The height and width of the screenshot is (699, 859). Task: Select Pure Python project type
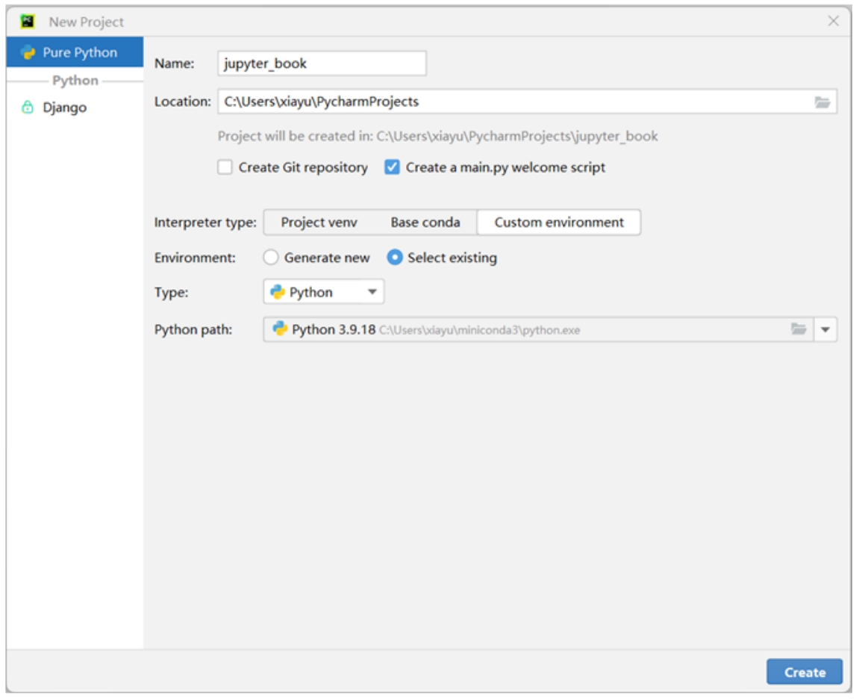click(75, 52)
